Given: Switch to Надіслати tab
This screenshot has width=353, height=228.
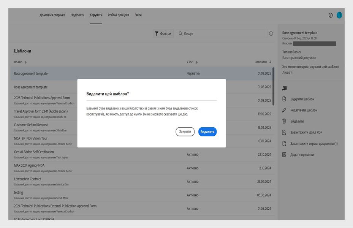Looking at the screenshot, I should (x=78, y=15).
